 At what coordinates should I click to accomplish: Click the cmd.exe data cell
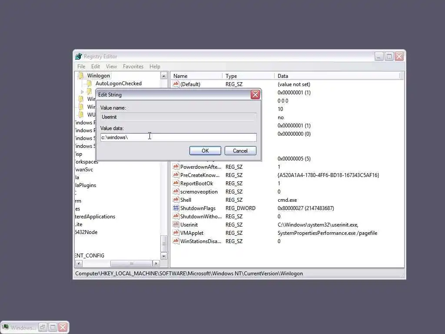[x=287, y=200]
